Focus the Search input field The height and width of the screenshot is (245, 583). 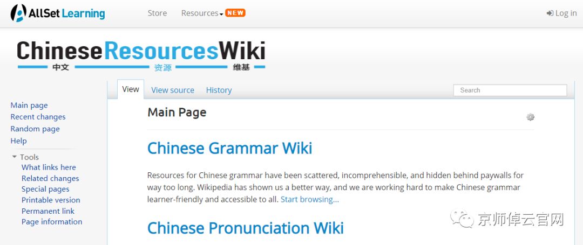coord(510,90)
